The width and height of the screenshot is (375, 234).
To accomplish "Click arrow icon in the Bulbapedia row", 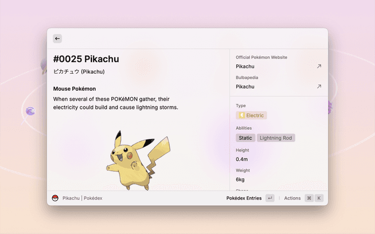I will (x=319, y=87).
